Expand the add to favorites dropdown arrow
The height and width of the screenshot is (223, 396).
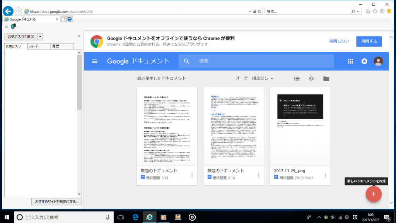click(x=41, y=37)
